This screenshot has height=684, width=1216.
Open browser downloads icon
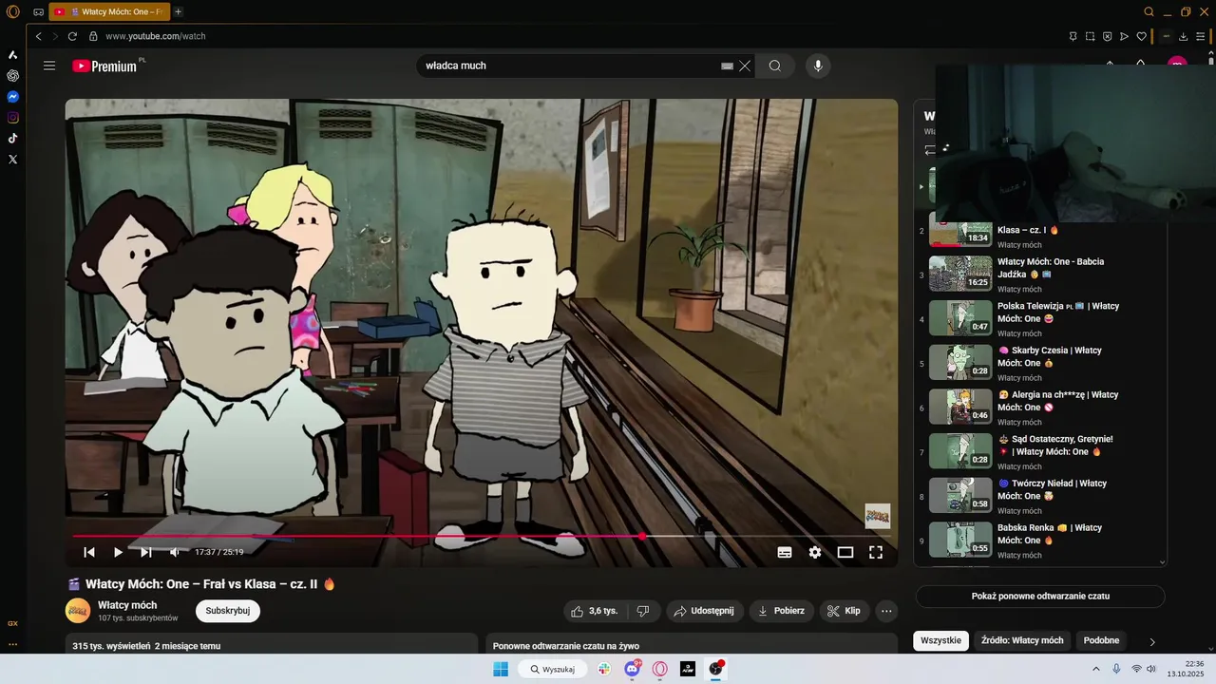point(1184,36)
